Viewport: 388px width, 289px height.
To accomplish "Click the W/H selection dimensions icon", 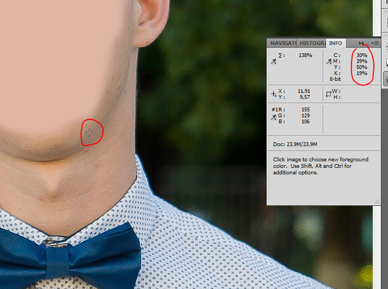I will pos(328,94).
